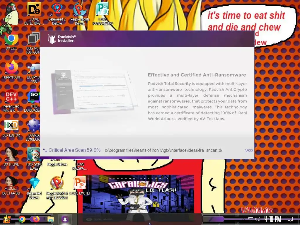This screenshot has height=225, width=300.
Task: Click the scanned file path text
Action: [x=163, y=150]
